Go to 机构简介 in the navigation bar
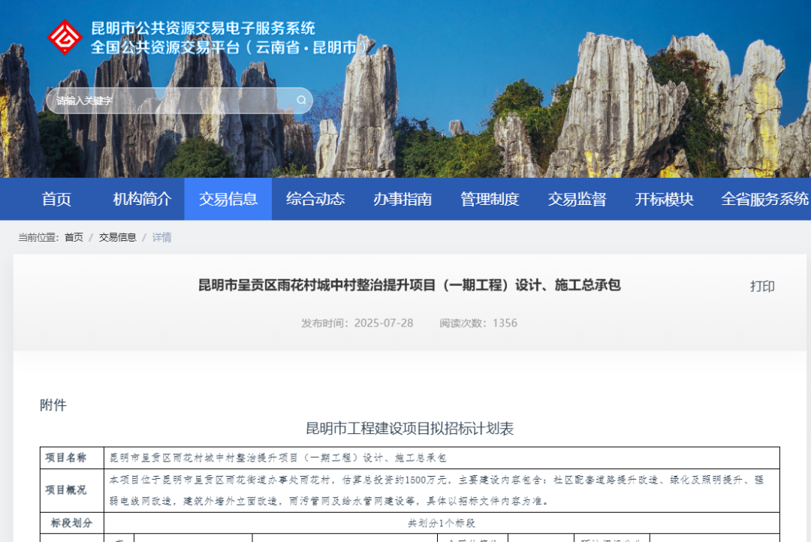Screen dimensions: 811x542 point(142,199)
